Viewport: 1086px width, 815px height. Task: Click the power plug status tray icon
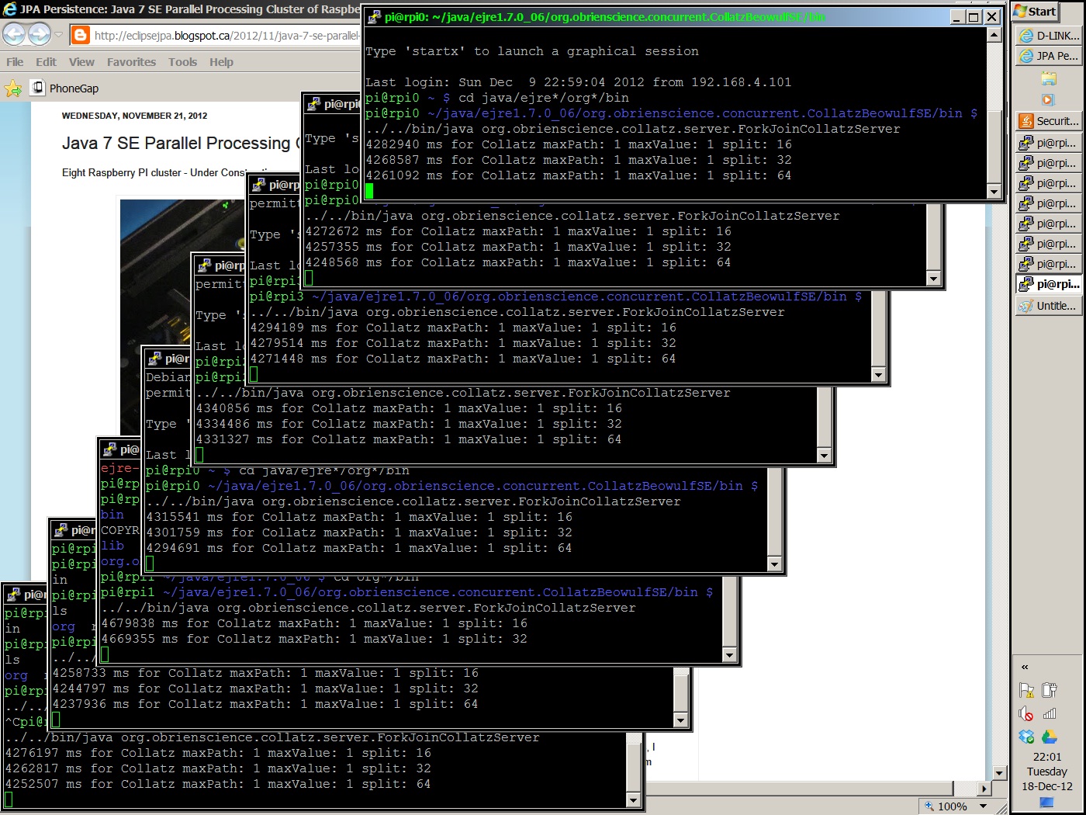[1048, 689]
